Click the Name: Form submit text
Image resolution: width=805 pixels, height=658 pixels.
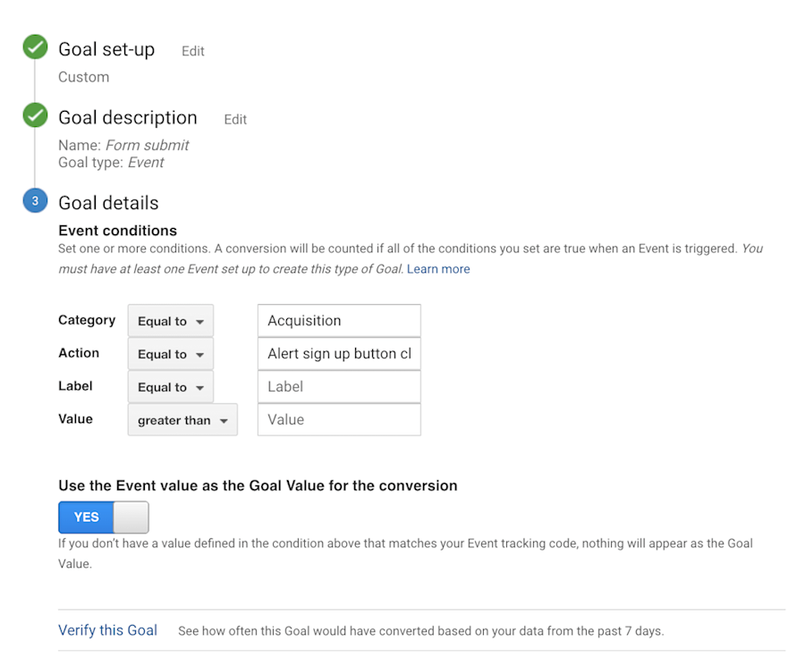tap(123, 145)
